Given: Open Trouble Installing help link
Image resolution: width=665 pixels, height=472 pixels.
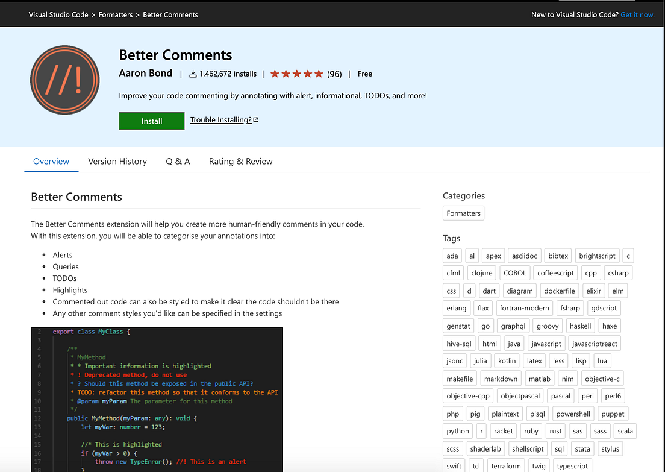Looking at the screenshot, I should point(220,119).
